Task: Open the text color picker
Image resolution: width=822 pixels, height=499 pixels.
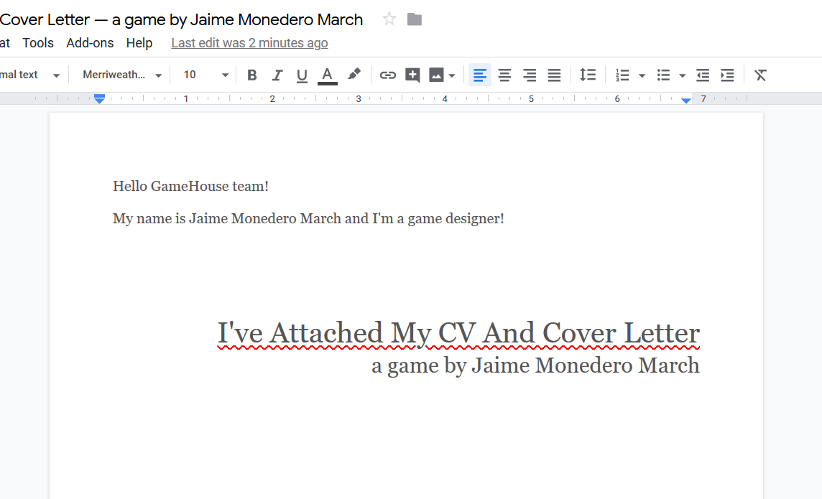Action: 327,75
